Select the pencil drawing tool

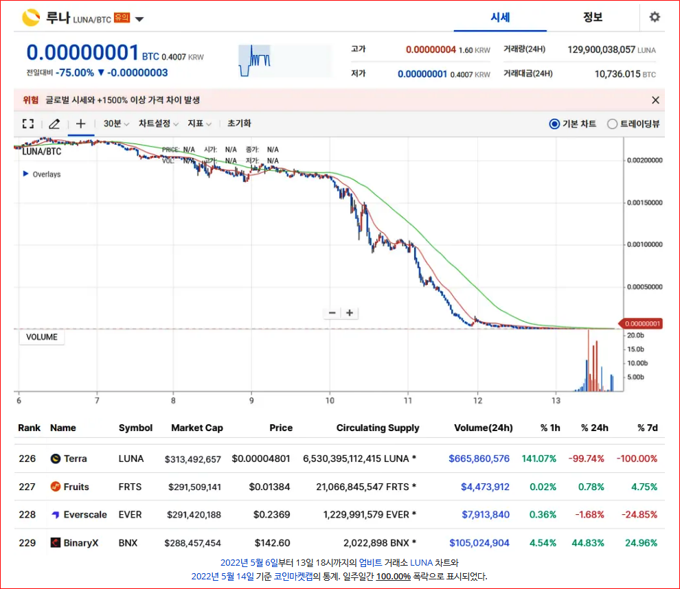pyautogui.click(x=54, y=124)
